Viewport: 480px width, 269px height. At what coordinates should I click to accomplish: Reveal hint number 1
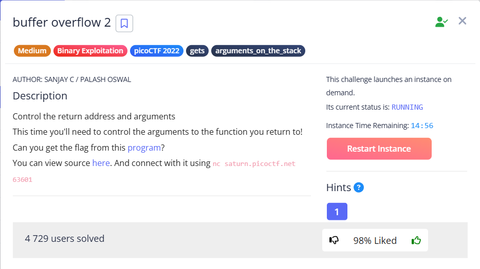[x=337, y=211]
